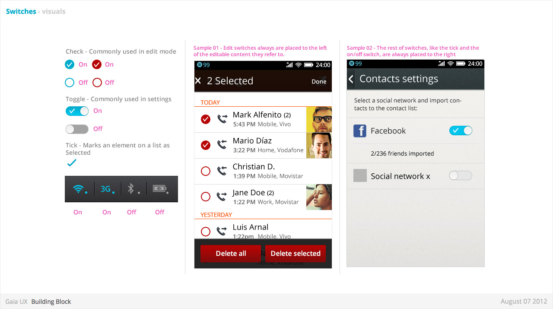Turn off the Facebook toggle
Image resolution: width=553 pixels, height=309 pixels.
coord(461,131)
